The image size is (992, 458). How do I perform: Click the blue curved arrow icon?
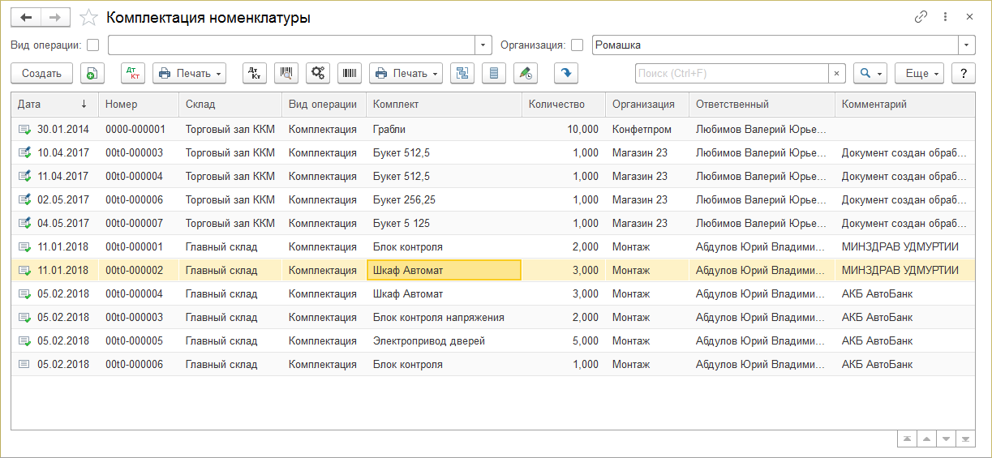[565, 73]
